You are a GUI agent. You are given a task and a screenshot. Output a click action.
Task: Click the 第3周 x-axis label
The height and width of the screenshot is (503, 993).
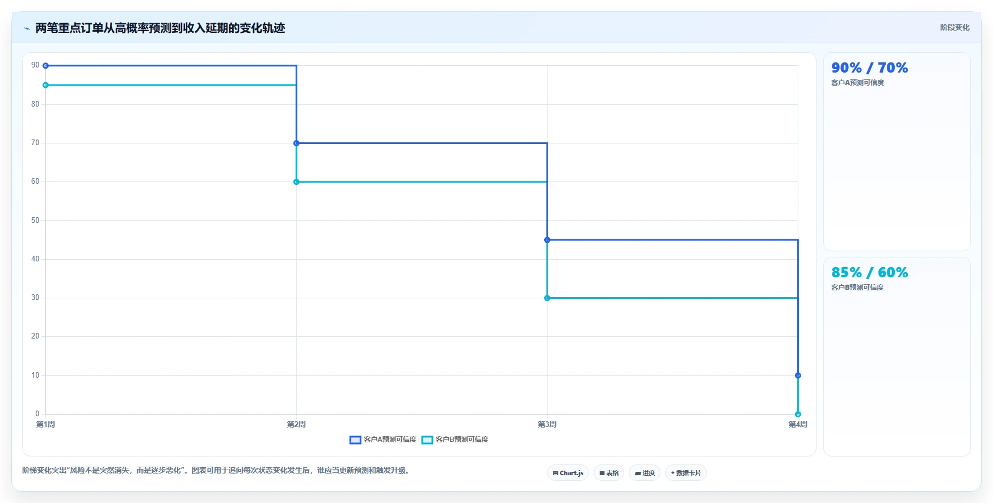click(x=547, y=424)
